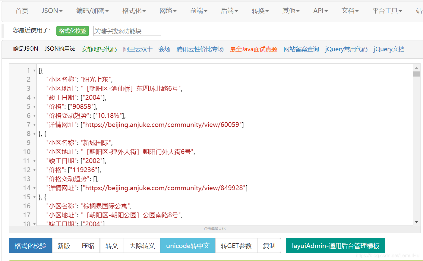Viewport: 423px width, 261px height.
Task: Open the jQuery文档 link
Action: click(x=389, y=49)
